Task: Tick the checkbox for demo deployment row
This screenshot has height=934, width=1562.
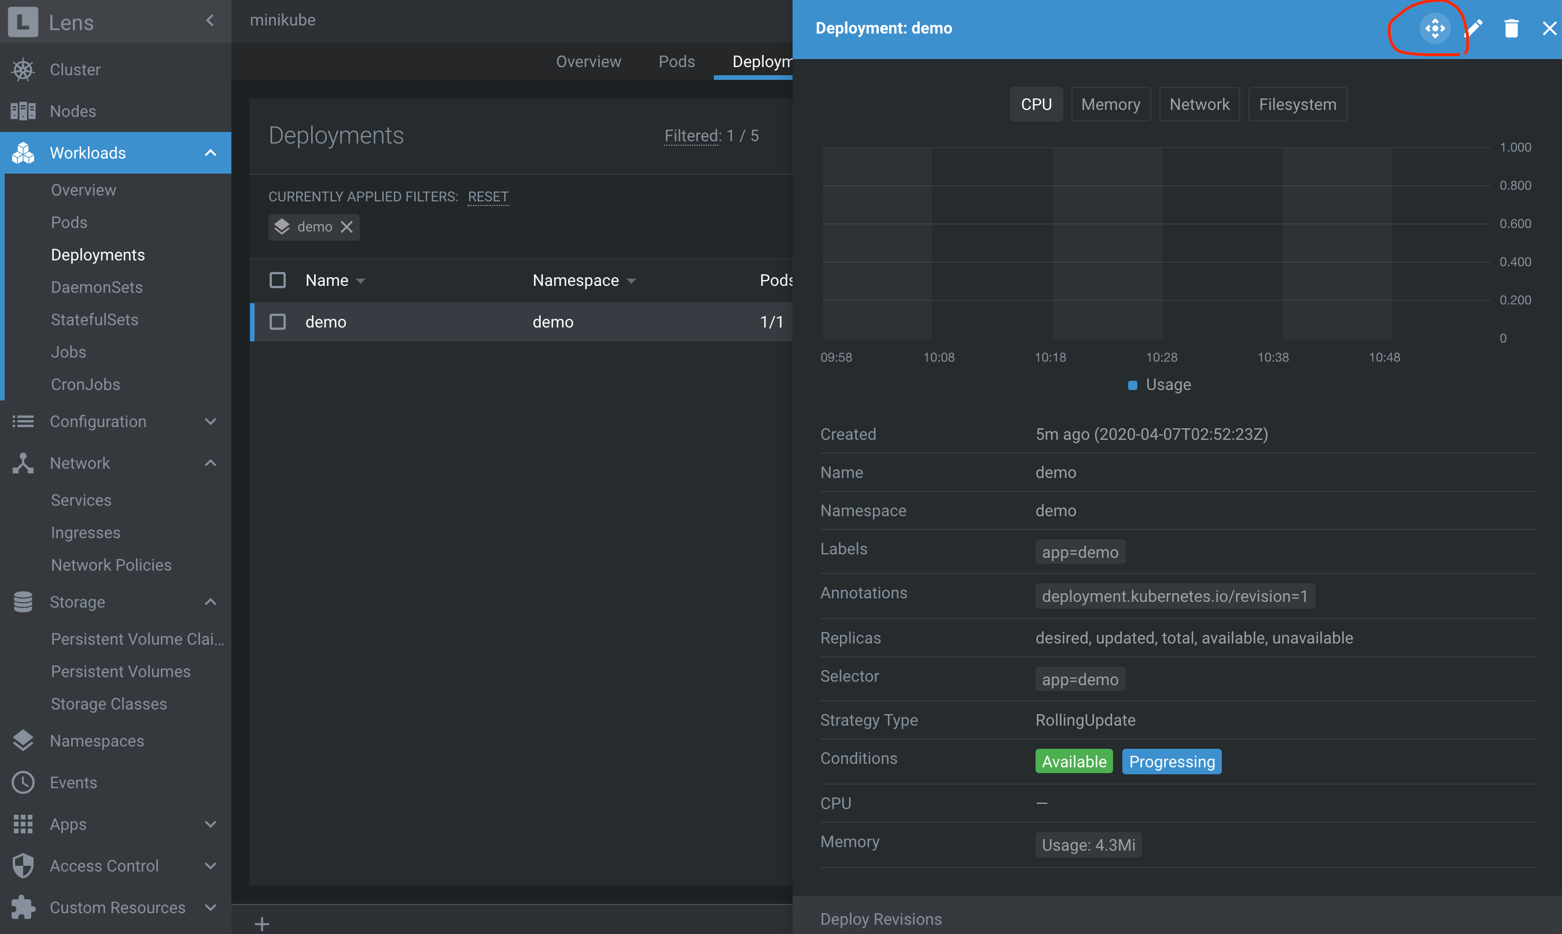Action: [278, 322]
